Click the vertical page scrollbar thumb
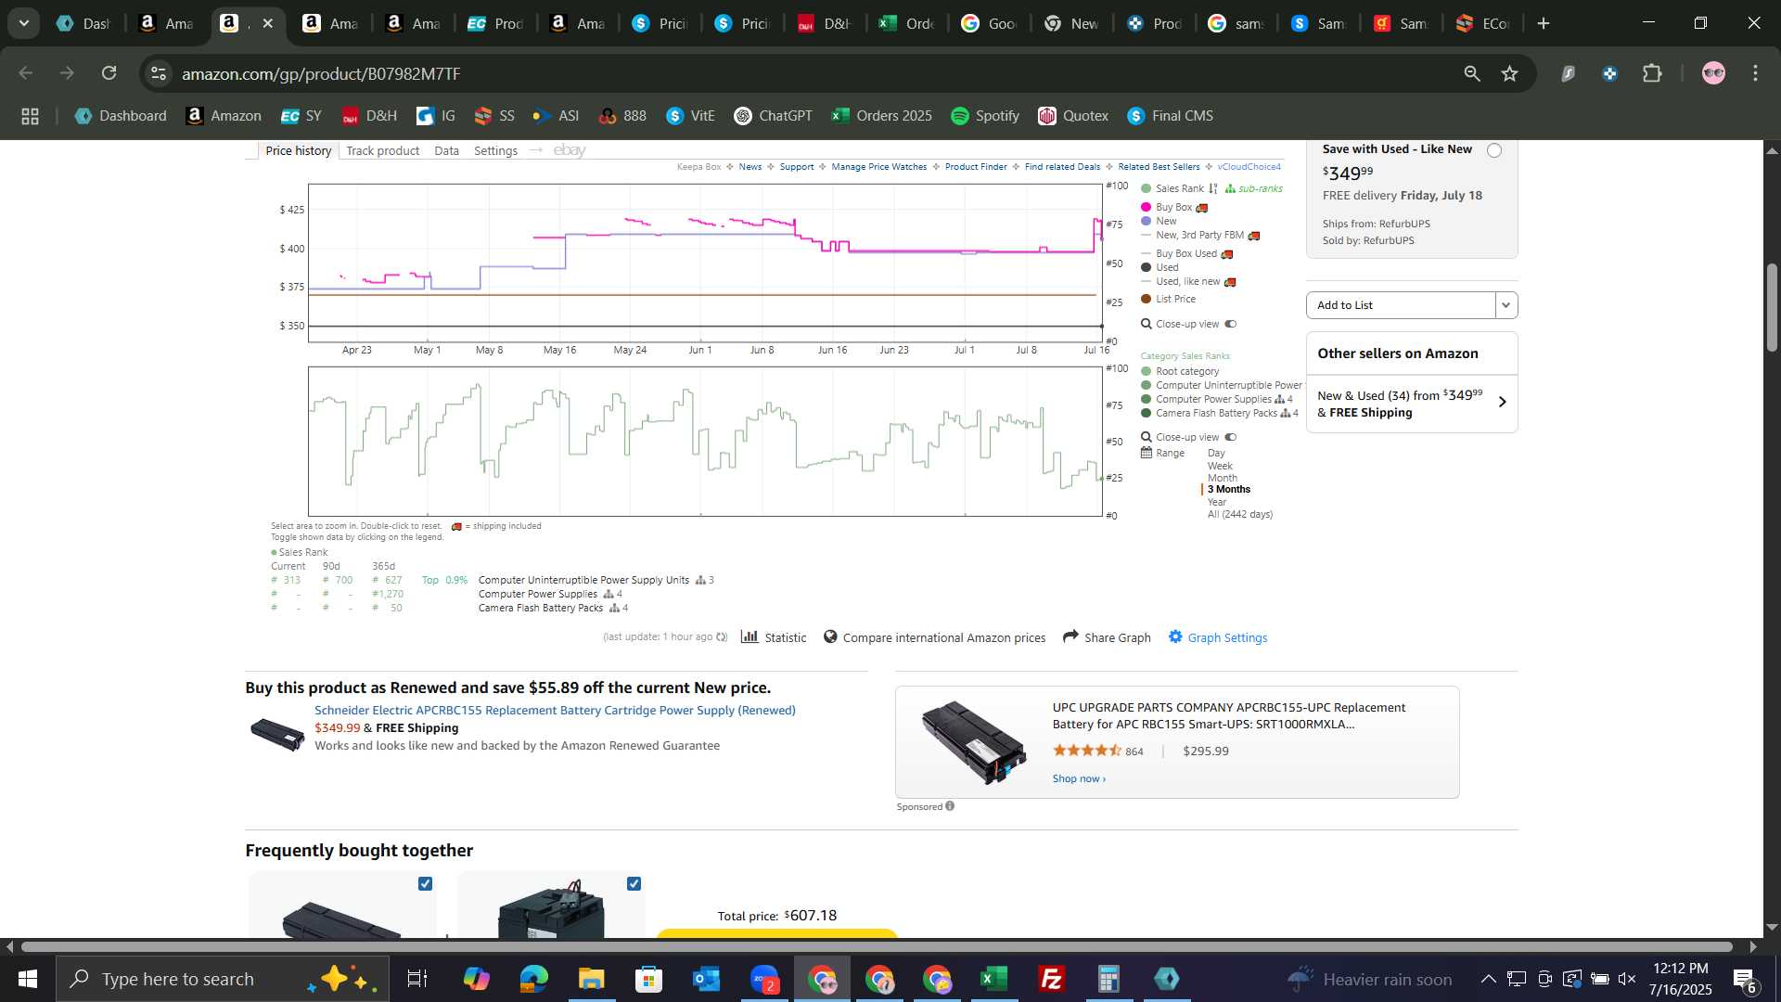Screen dimensions: 1781x1002 click(x=1772, y=308)
